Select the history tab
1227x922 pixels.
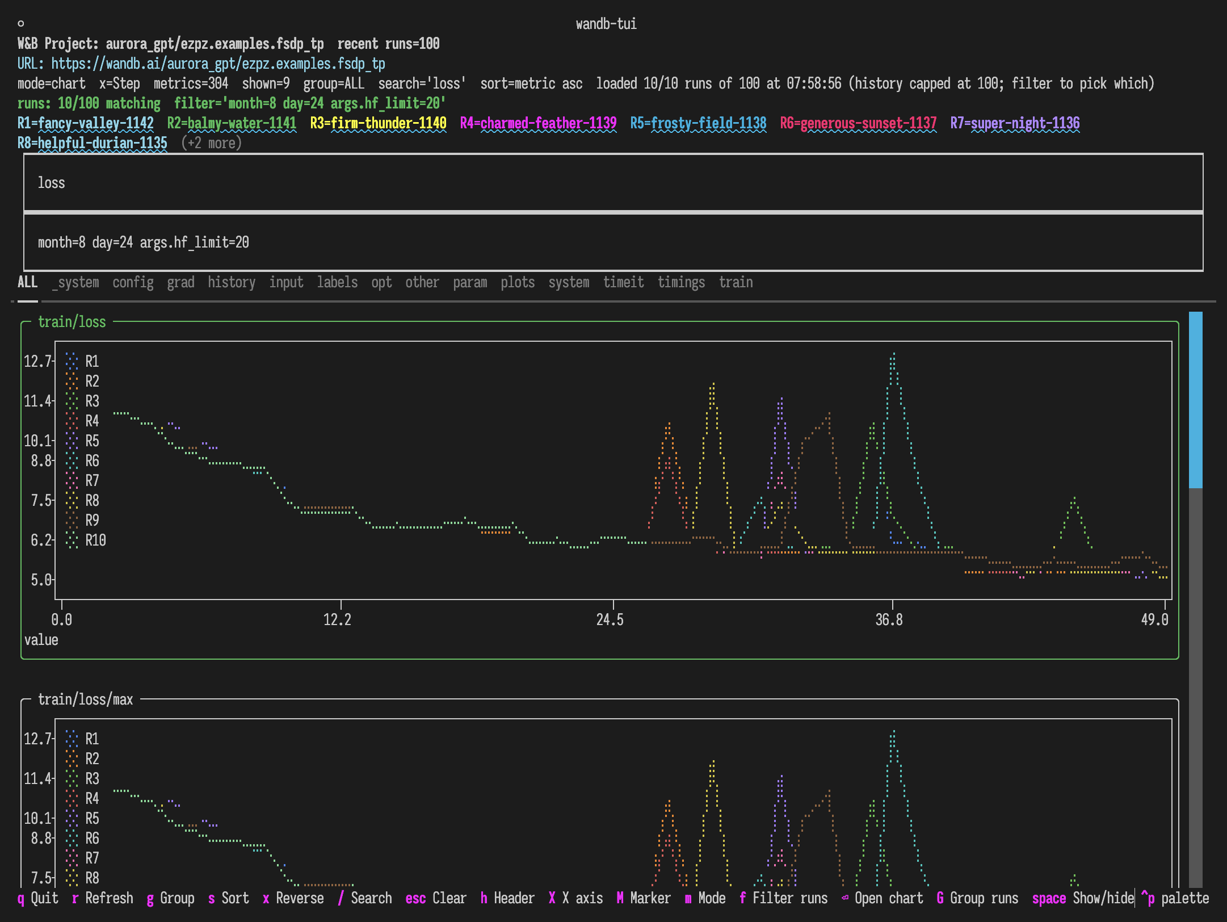pyautogui.click(x=232, y=282)
